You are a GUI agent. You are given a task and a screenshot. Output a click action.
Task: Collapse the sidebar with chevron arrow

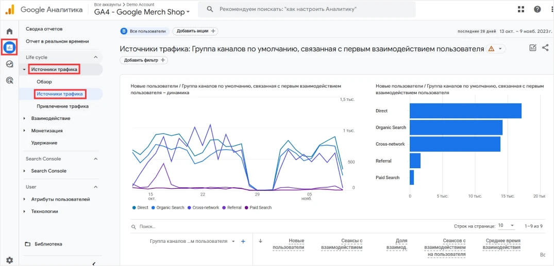94,263
